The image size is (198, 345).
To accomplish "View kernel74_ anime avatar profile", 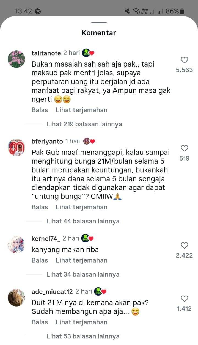I will point(16,244).
